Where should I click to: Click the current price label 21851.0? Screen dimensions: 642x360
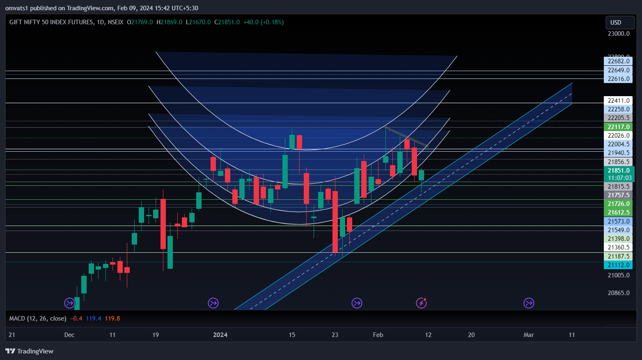coord(619,171)
